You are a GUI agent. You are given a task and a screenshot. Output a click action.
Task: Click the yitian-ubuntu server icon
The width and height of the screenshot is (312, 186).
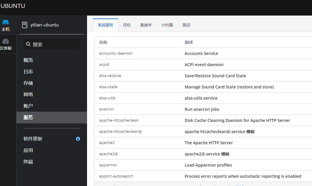[25, 25]
